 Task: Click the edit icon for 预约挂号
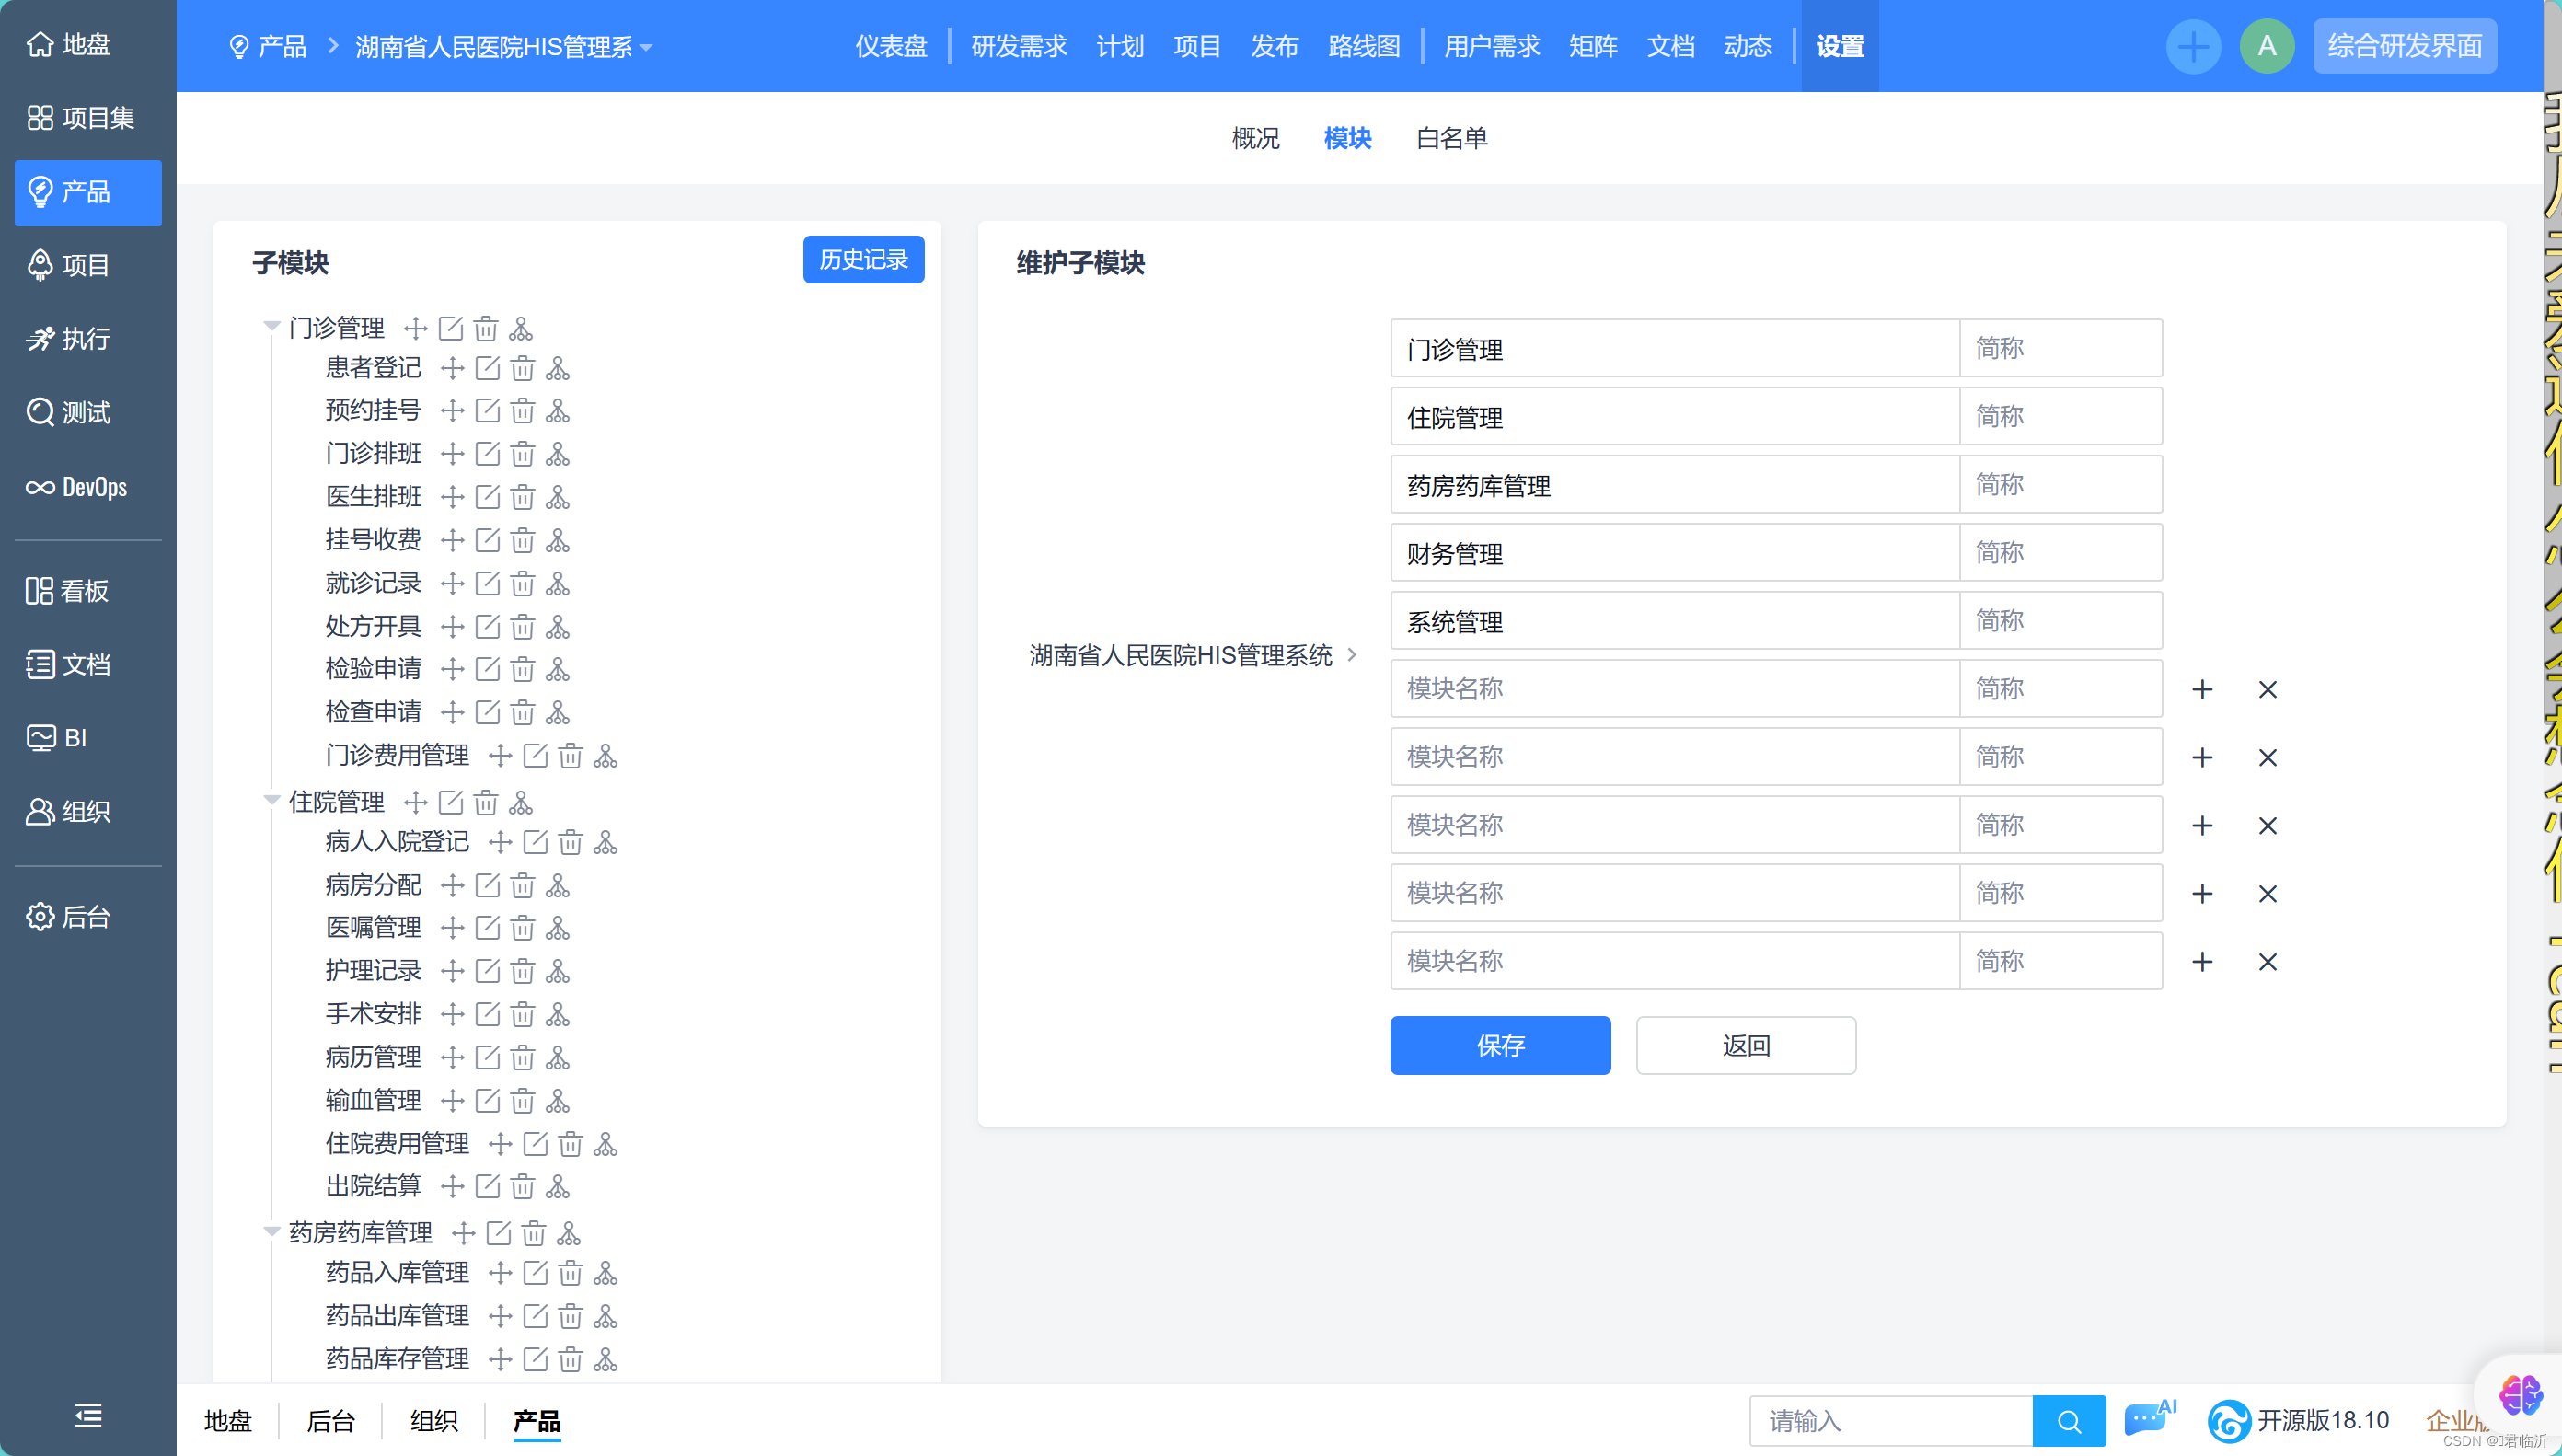(x=488, y=410)
